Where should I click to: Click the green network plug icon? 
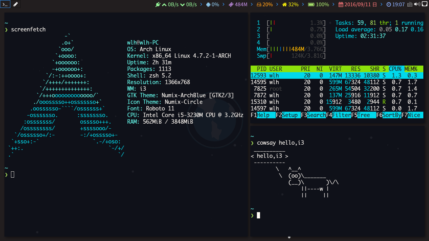tap(158, 4)
